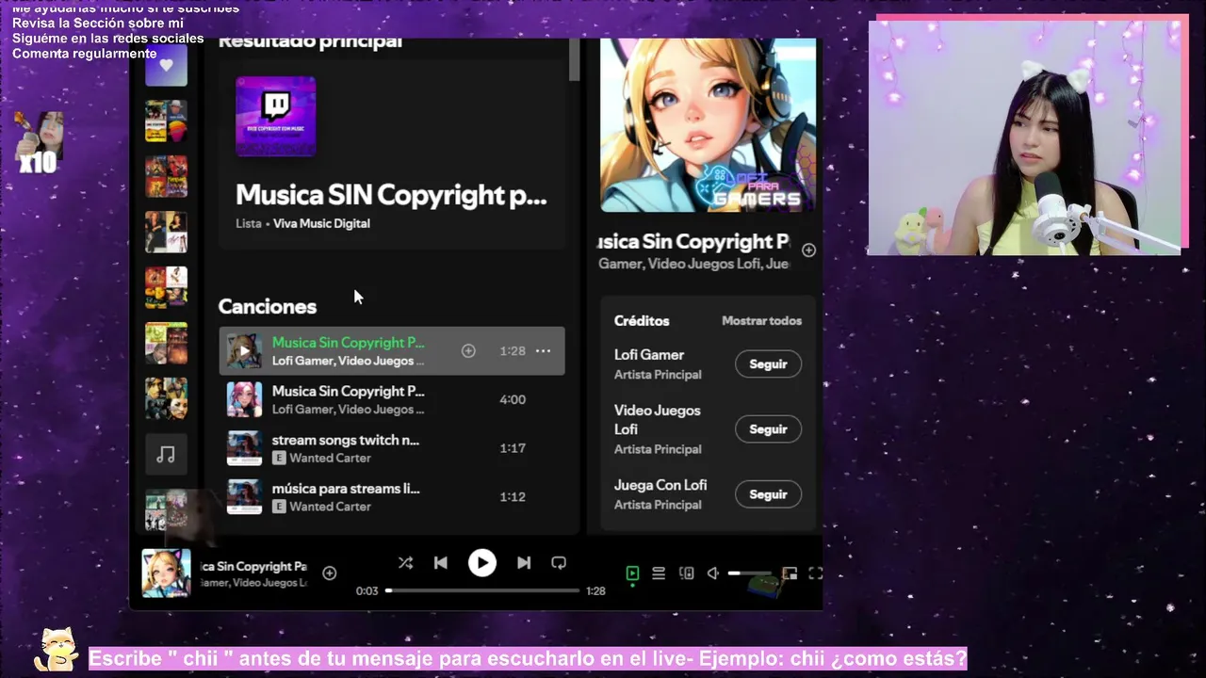This screenshot has width=1206, height=678.
Task: Click the search results vertical scrollbar
Action: [575, 59]
